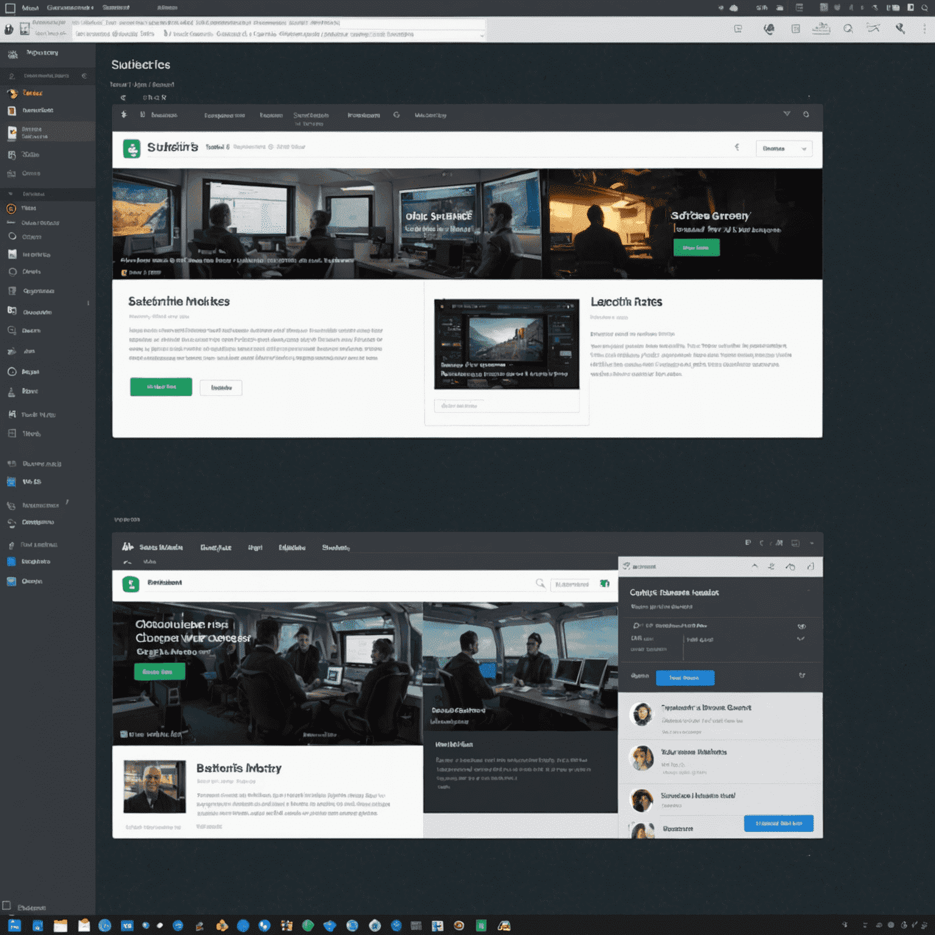Collapse the side panel with its up chevron
935x935 pixels.
[x=755, y=566]
